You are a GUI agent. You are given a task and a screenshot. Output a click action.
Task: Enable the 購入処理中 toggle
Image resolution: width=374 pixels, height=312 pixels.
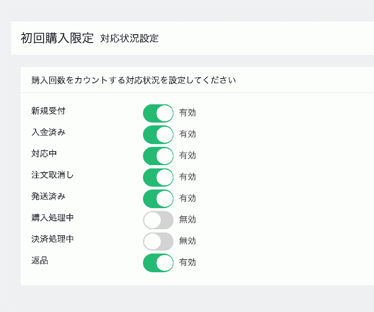[x=158, y=220]
